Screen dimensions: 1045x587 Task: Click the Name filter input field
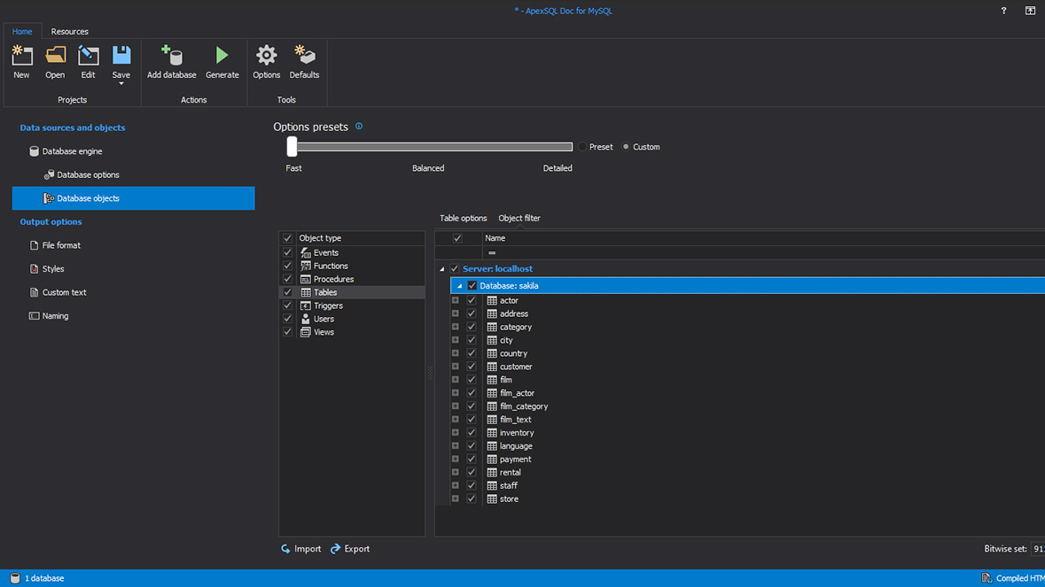point(620,251)
